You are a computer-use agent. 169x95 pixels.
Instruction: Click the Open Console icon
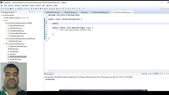point(167,74)
